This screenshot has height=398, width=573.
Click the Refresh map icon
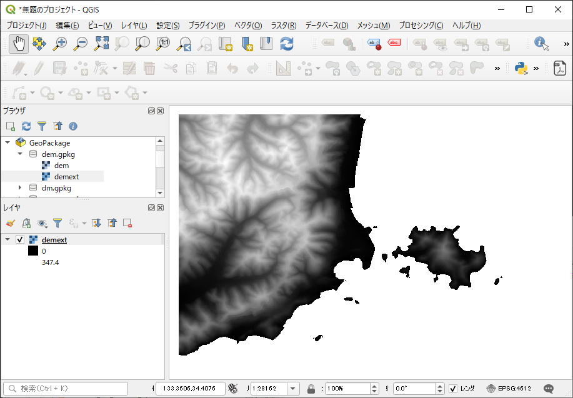[x=287, y=44]
